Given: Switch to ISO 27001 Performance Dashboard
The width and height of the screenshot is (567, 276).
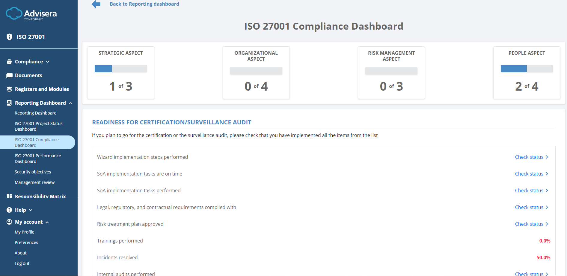Looking at the screenshot, I should point(38,158).
